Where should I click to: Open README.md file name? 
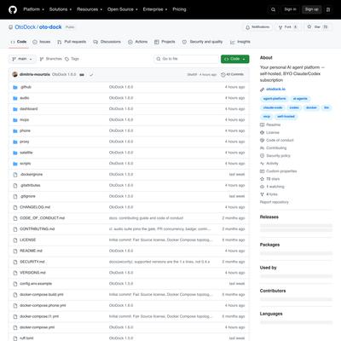point(31,251)
